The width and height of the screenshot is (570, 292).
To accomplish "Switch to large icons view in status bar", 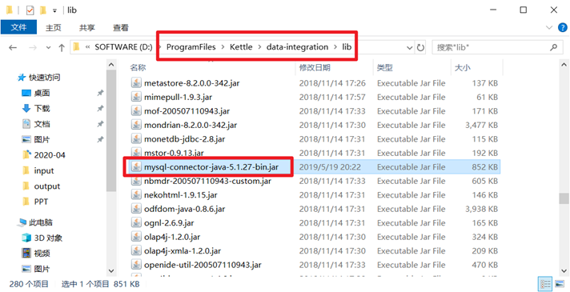I will pos(560,283).
